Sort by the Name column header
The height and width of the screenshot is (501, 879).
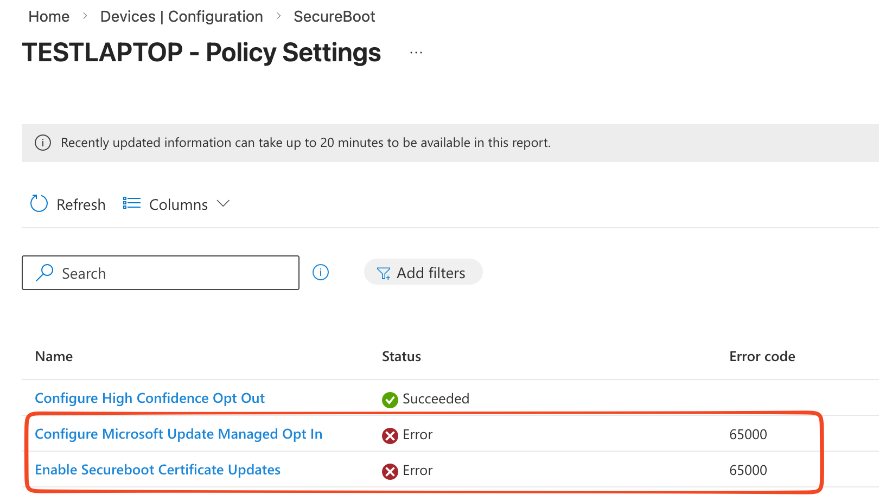coord(54,356)
